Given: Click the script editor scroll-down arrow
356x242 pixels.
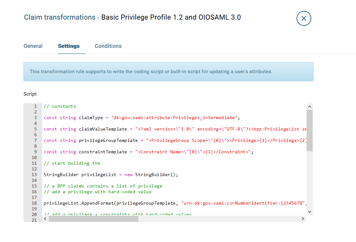Looking at the screenshot, I should [x=309, y=212].
